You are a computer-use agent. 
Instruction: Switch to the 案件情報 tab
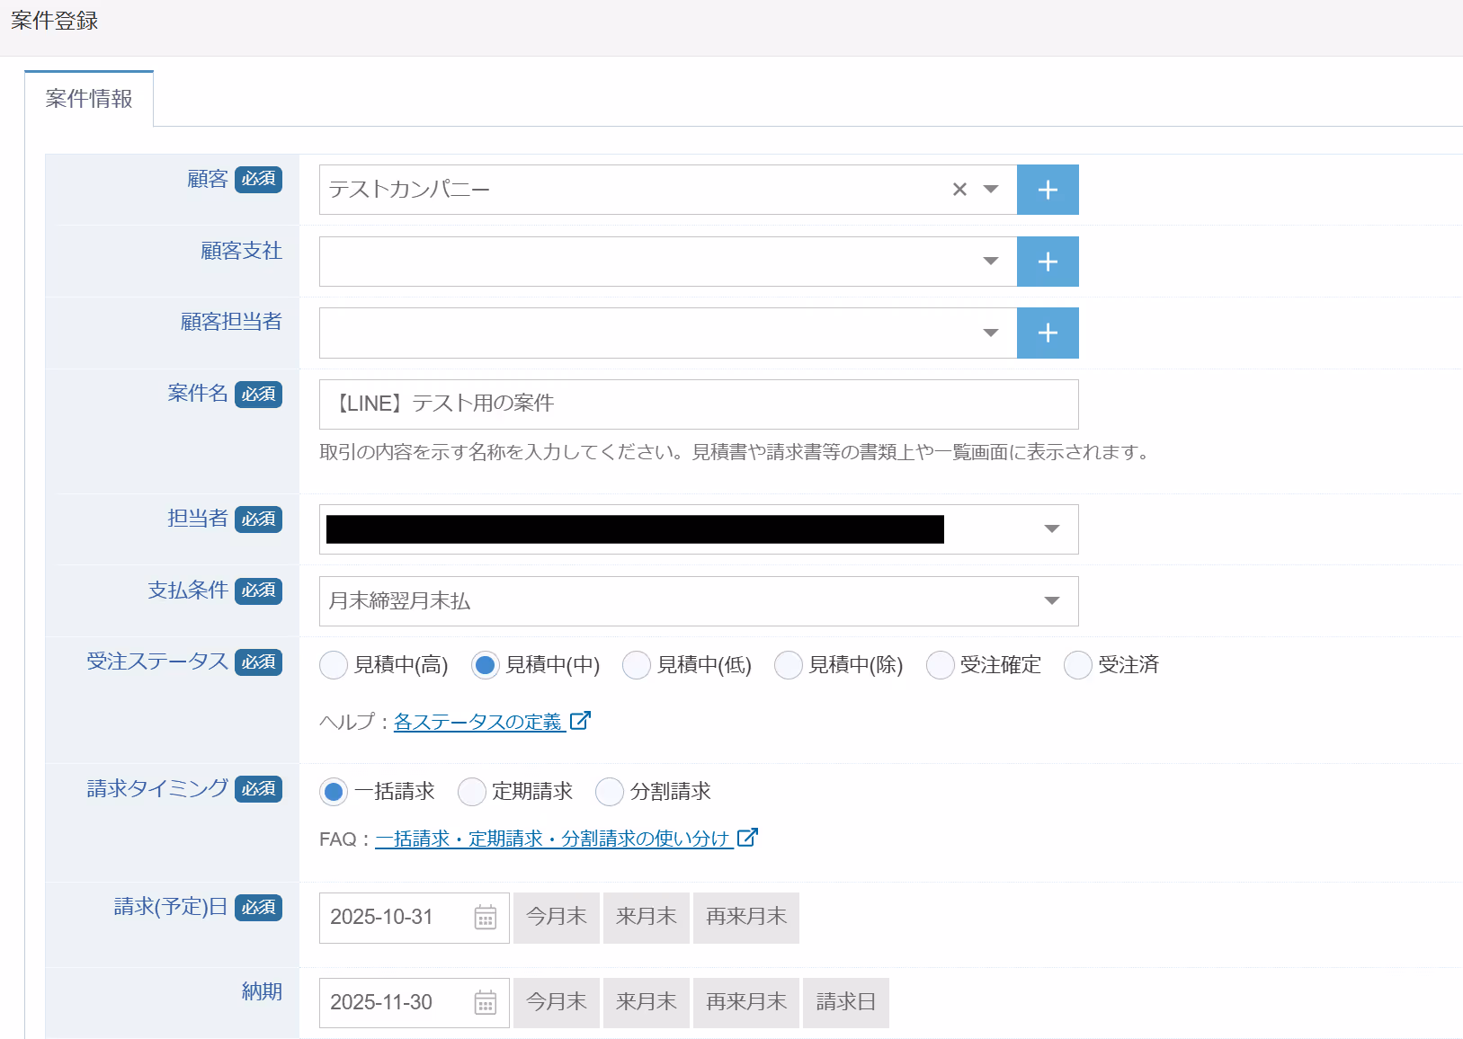89,99
